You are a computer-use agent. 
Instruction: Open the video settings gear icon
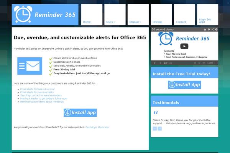(204, 63)
